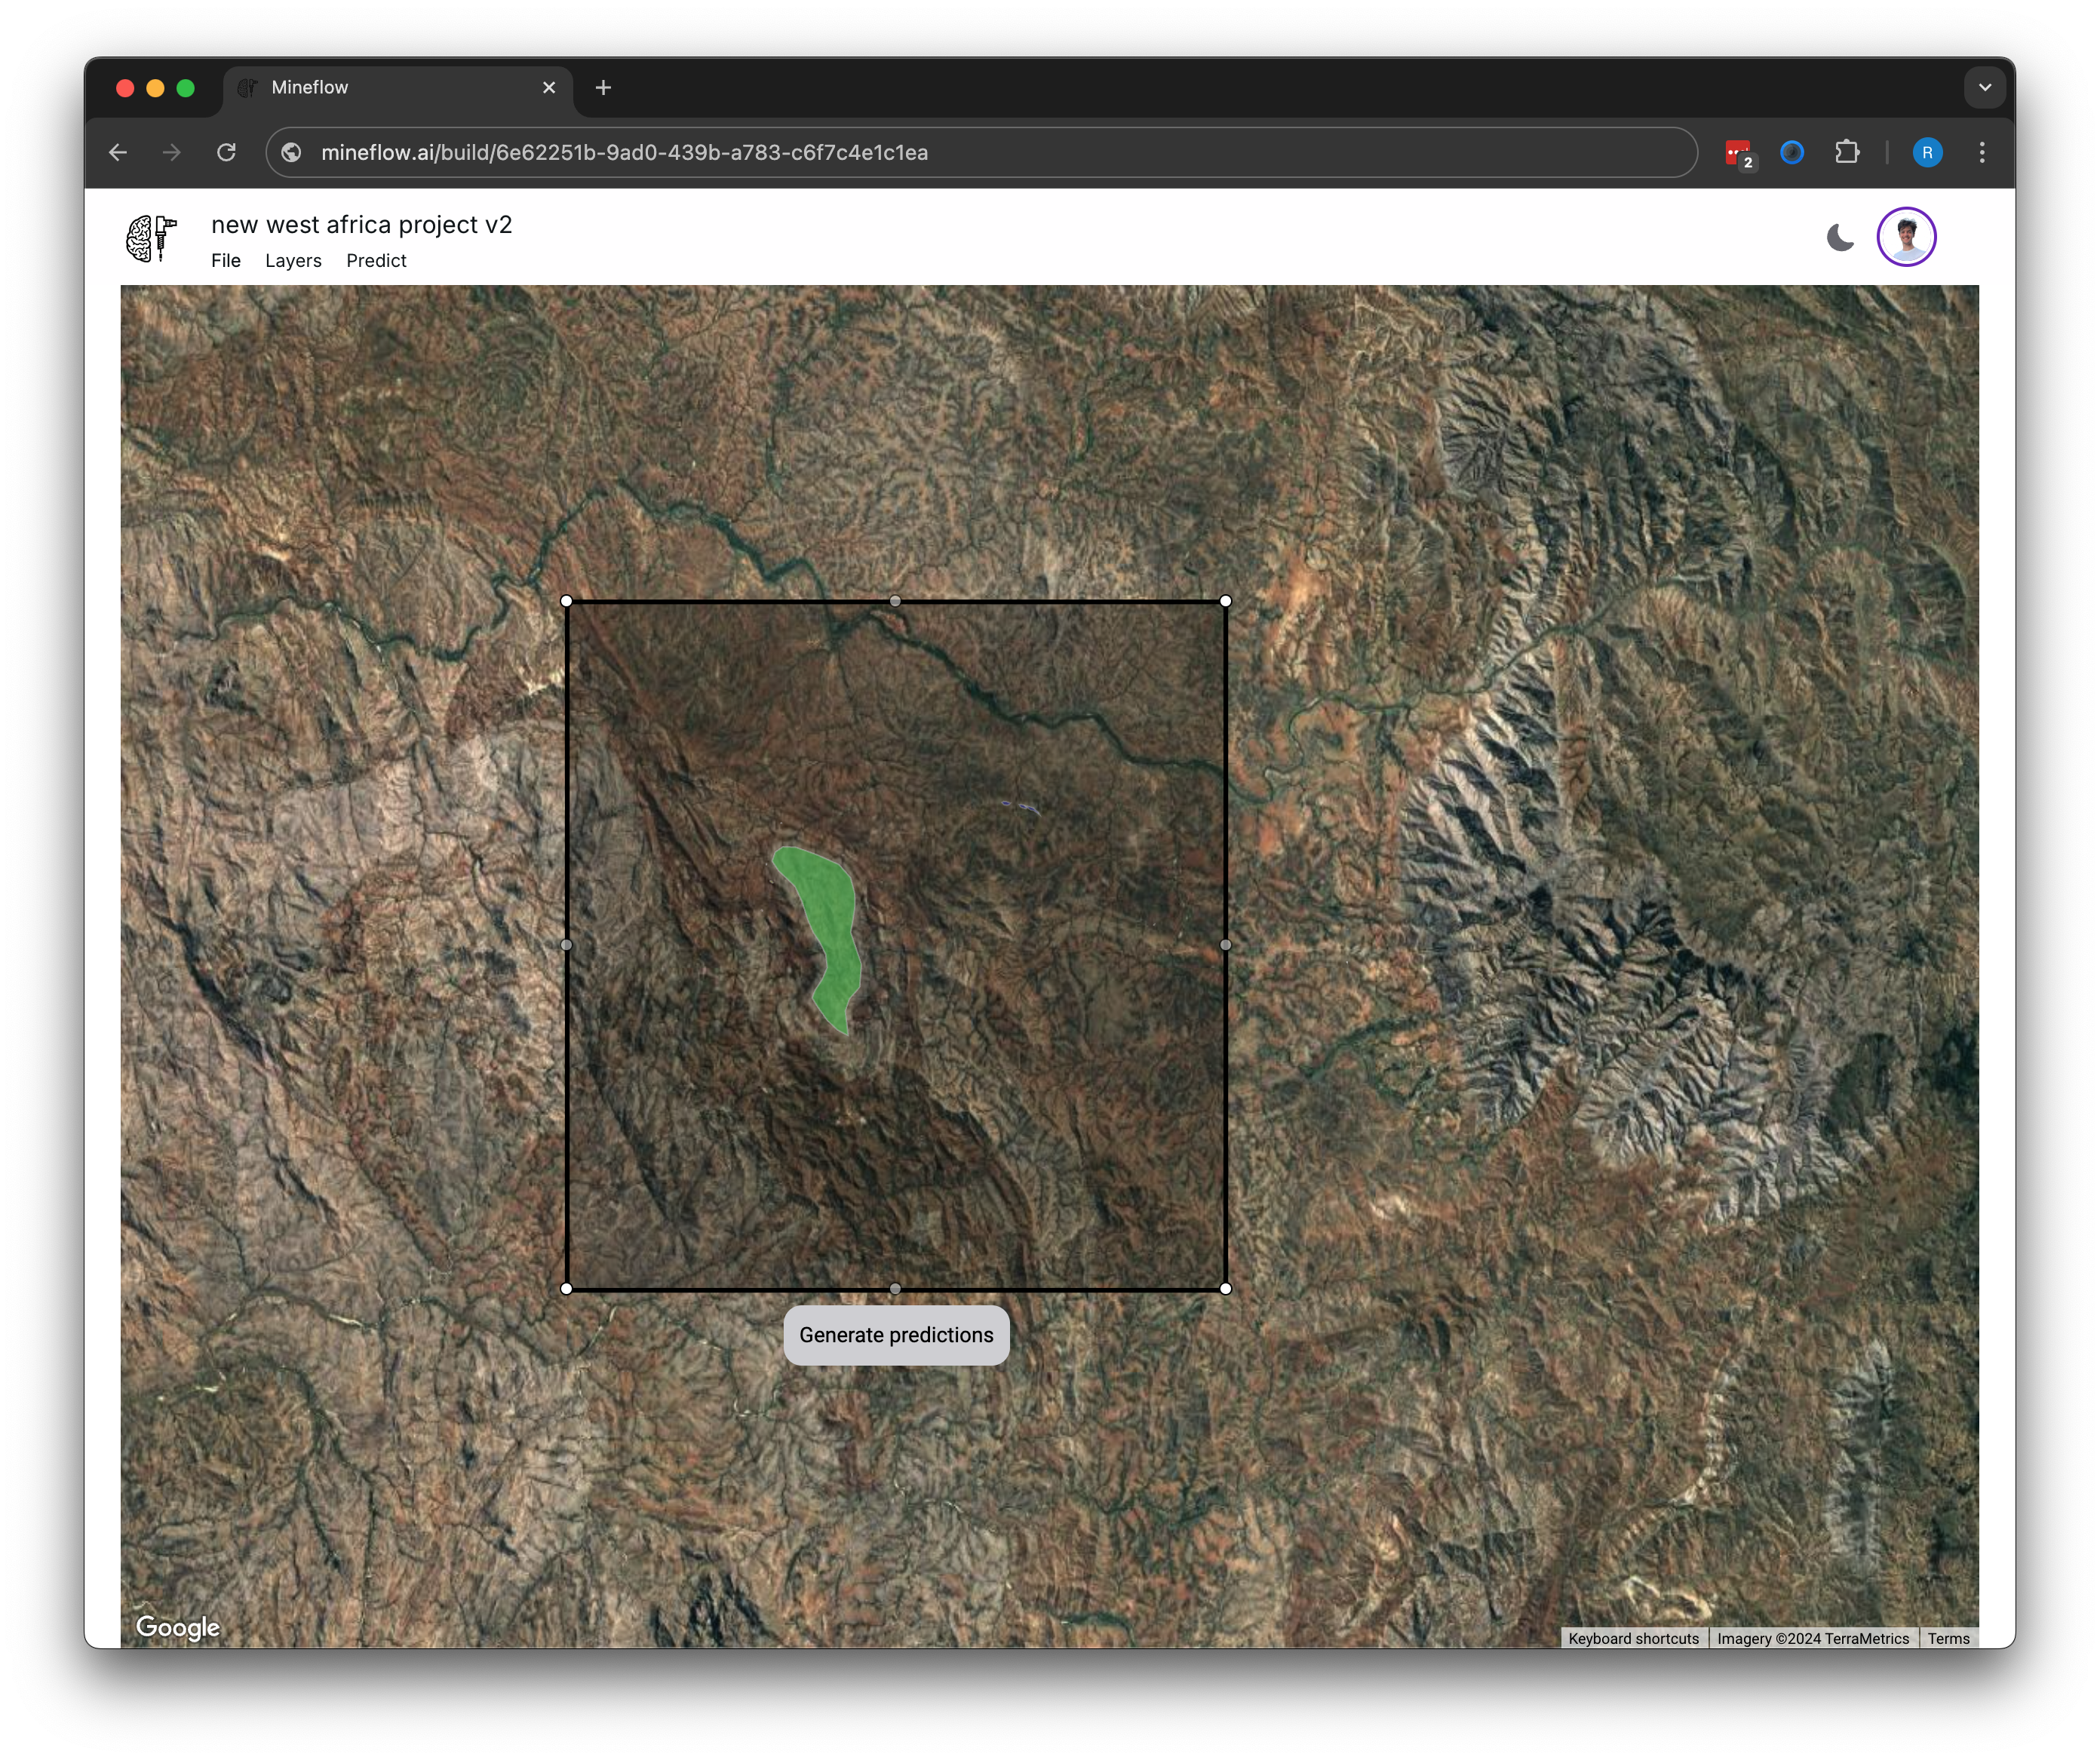Click the Google logo on the map

click(x=178, y=1628)
